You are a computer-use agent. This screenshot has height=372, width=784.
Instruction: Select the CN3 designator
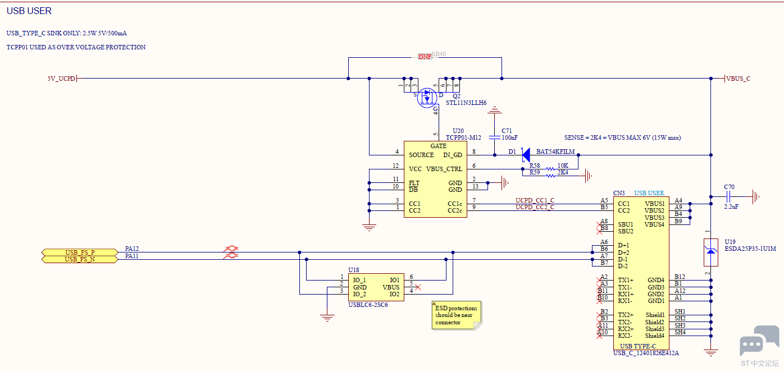point(619,193)
